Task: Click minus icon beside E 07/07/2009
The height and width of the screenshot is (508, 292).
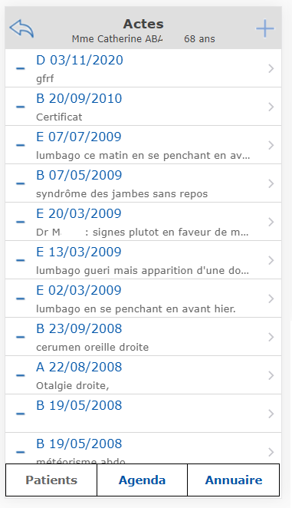Action: coord(21,145)
